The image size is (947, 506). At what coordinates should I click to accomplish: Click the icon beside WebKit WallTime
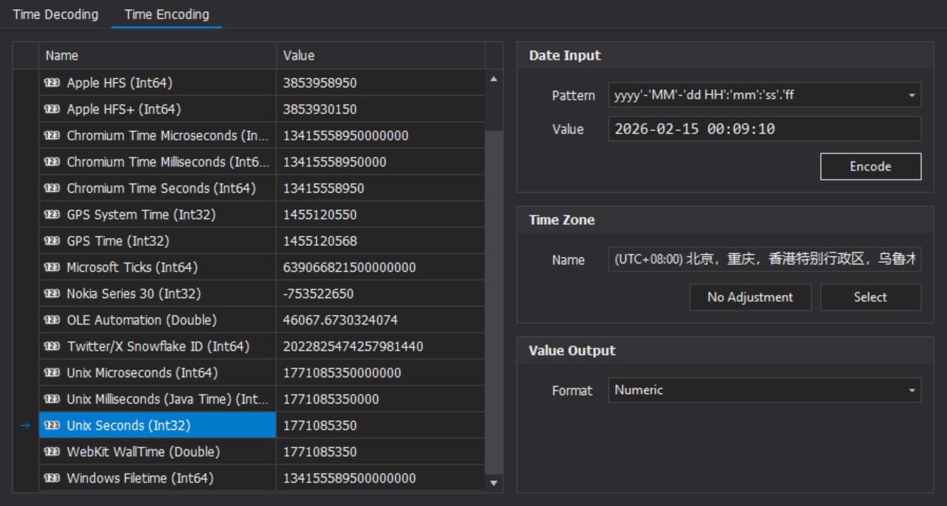pyautogui.click(x=52, y=452)
